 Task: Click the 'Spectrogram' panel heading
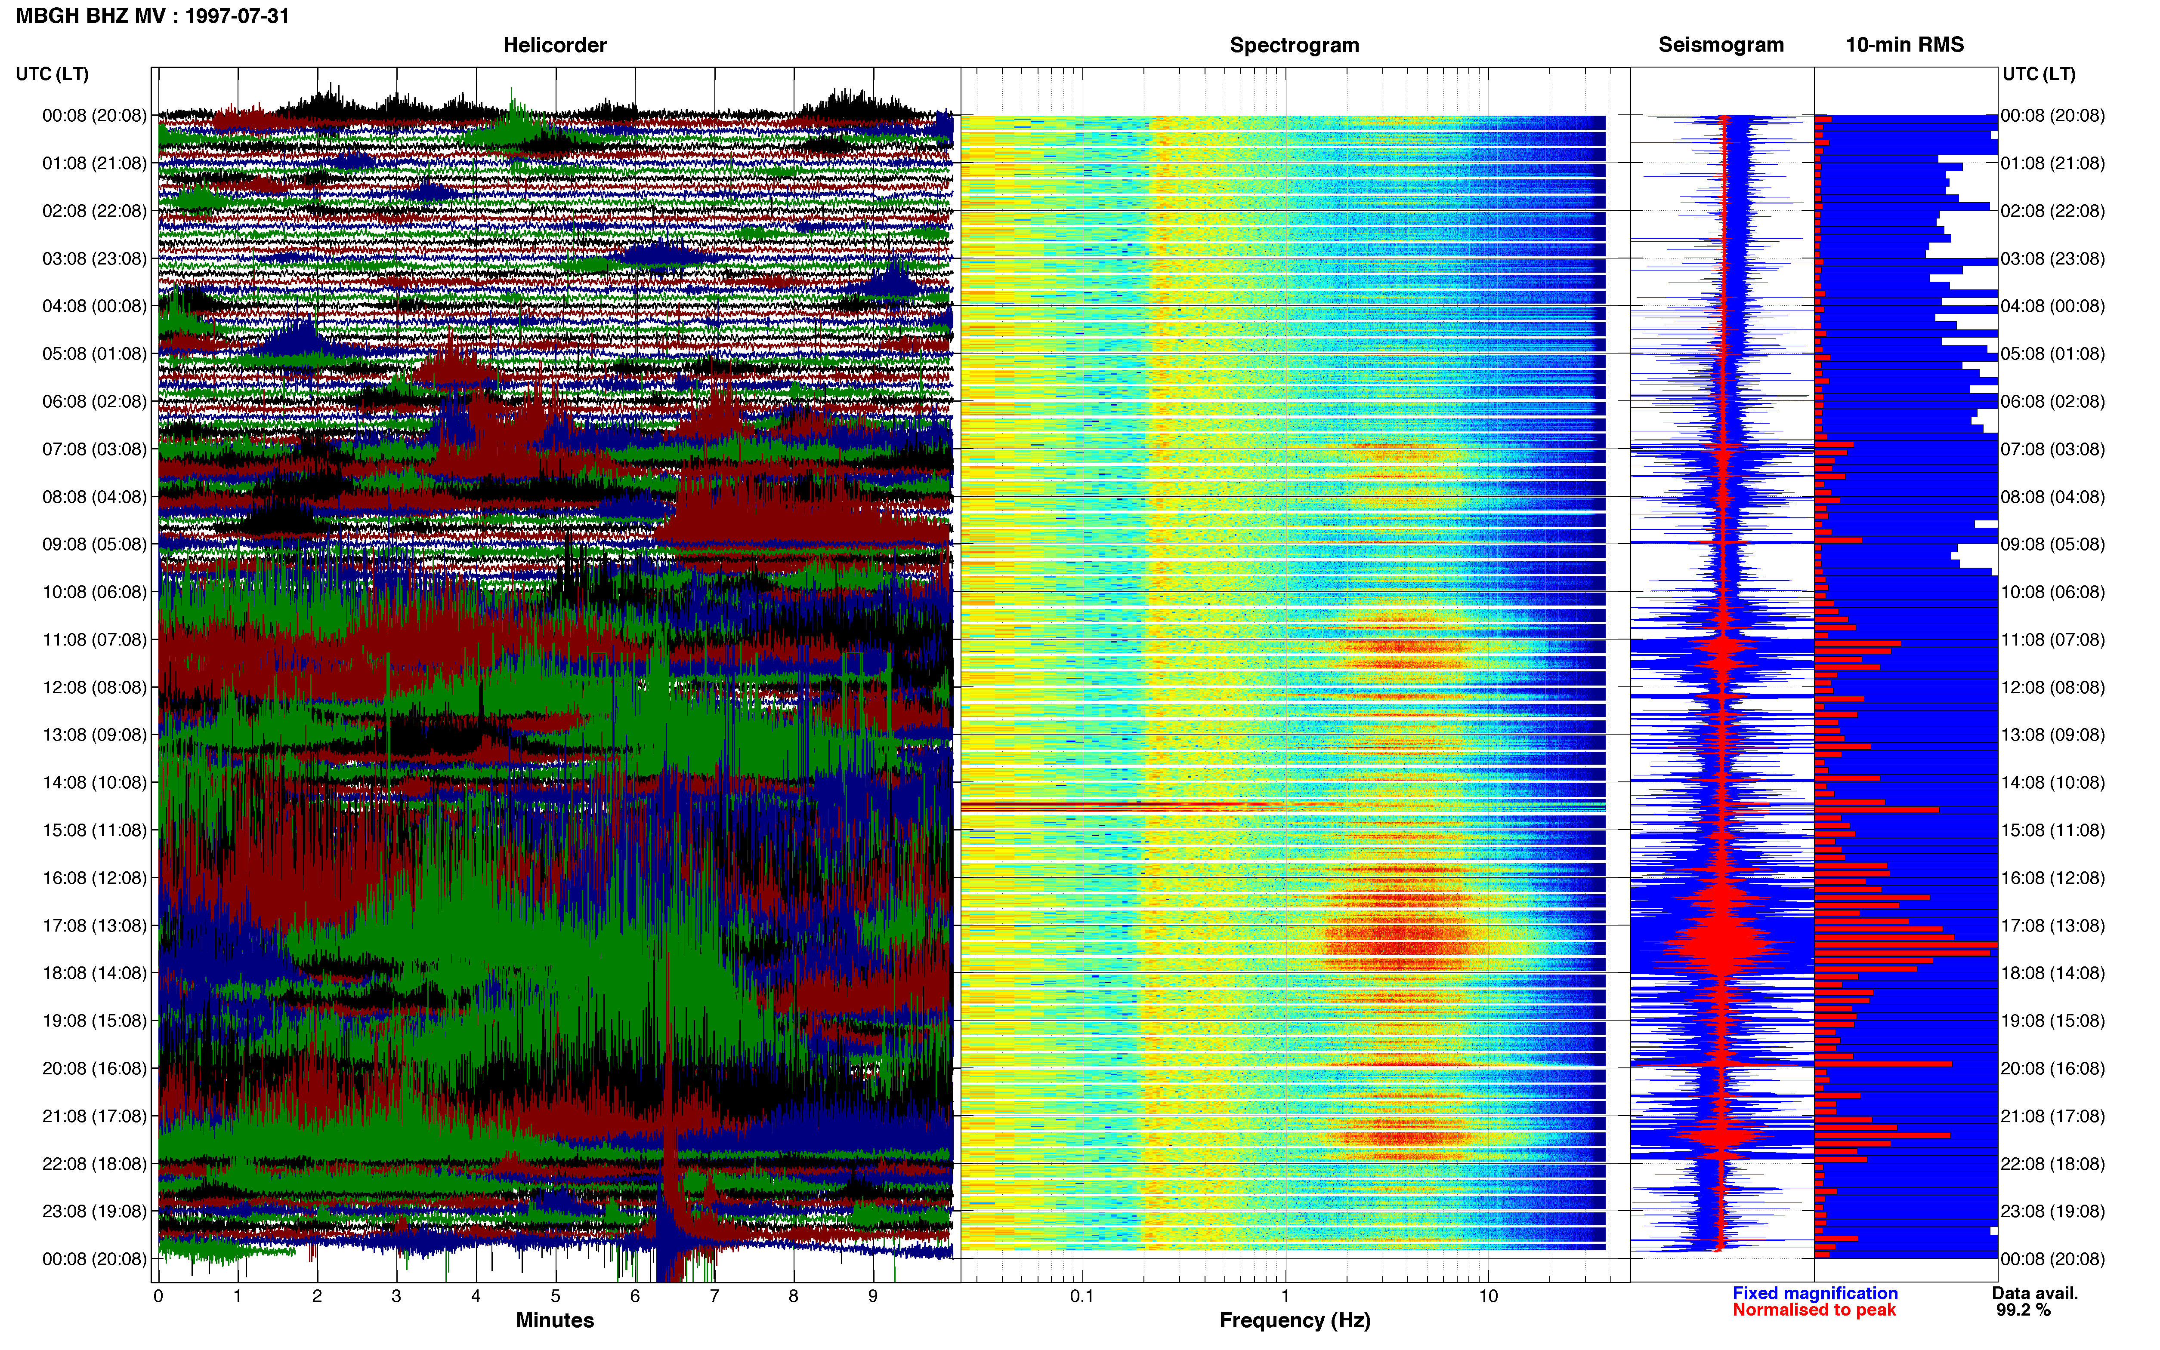(1295, 45)
